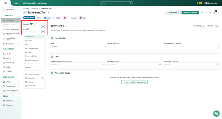The image size is (222, 119).
Task: Open Cross-border flow section
Action: (x=31, y=56)
